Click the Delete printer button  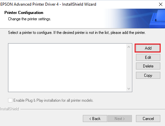tap(148, 66)
